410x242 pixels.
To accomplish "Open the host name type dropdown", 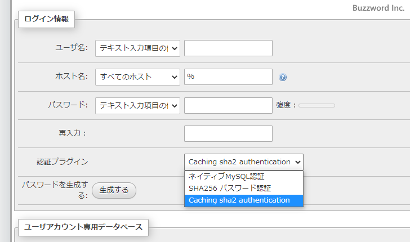I will point(137,77).
